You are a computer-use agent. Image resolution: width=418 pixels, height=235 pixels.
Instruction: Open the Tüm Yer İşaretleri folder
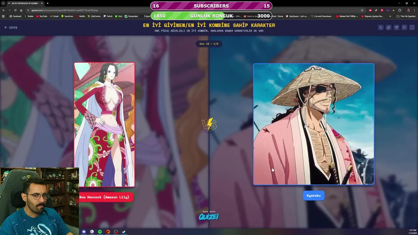click(406, 16)
